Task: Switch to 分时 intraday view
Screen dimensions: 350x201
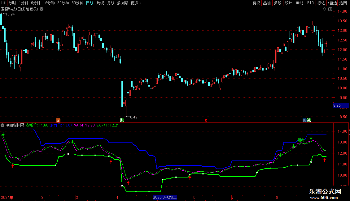Action: pyautogui.click(x=12, y=3)
